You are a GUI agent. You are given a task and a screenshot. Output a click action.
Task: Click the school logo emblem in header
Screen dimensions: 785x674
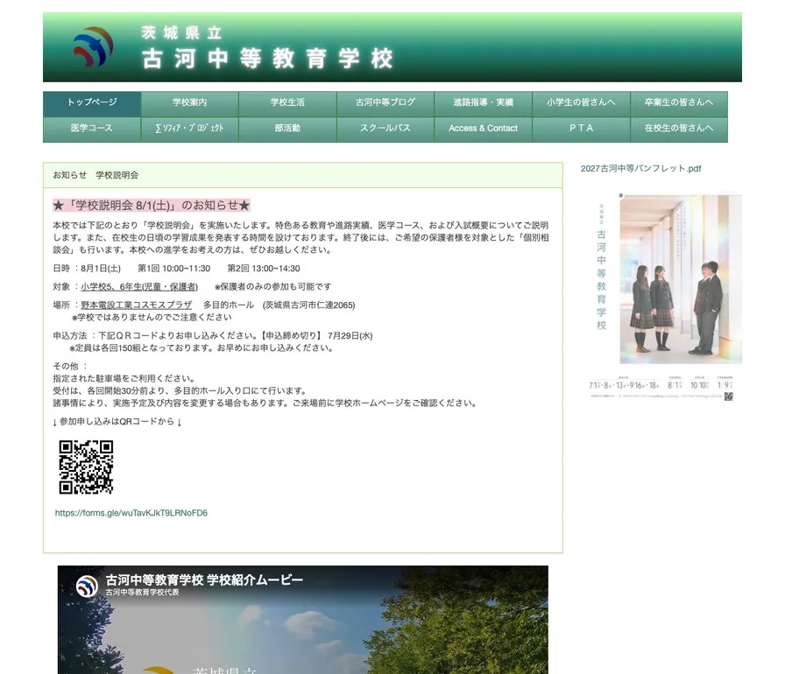click(93, 46)
